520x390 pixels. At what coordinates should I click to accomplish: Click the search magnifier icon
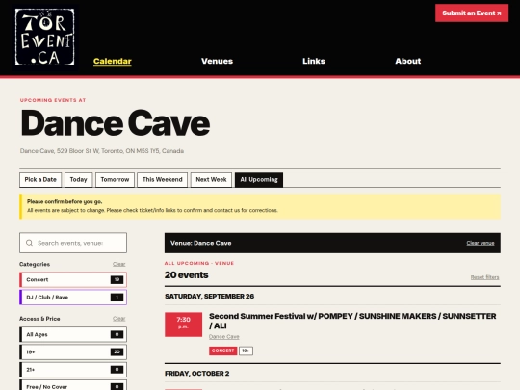coord(29,243)
